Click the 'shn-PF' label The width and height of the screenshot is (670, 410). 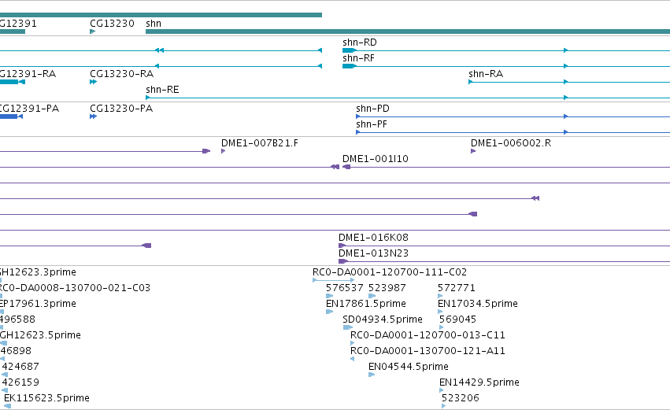[372, 124]
